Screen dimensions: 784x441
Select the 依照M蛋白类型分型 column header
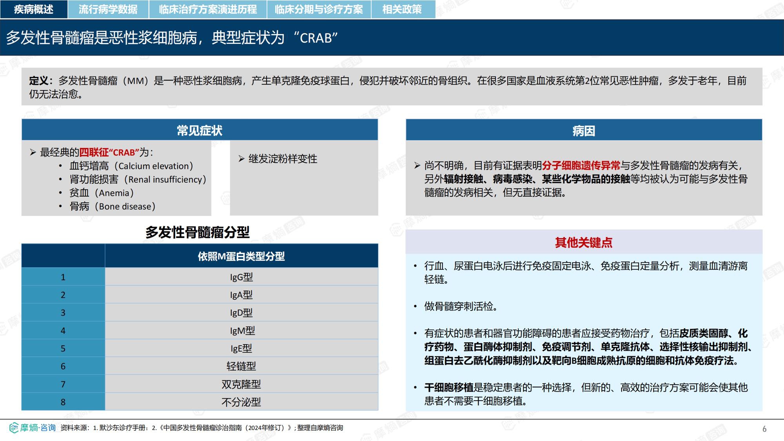[x=241, y=256]
